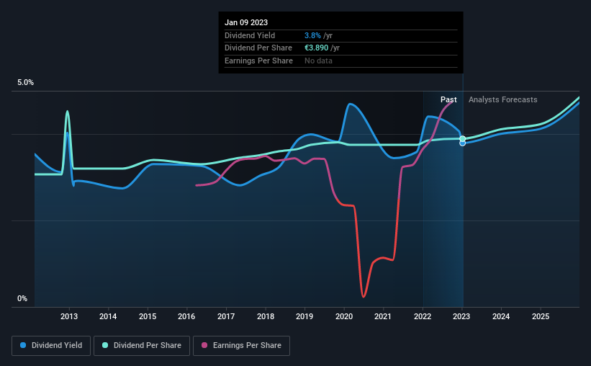Click the 2018 x-axis label

point(266,316)
